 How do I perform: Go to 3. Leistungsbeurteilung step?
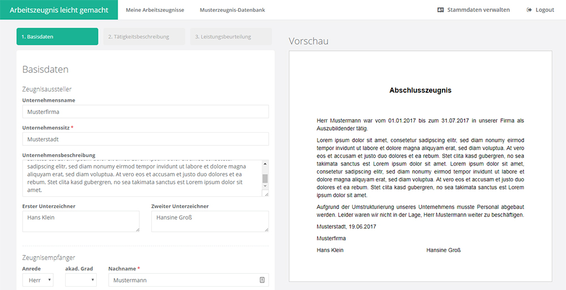point(231,36)
